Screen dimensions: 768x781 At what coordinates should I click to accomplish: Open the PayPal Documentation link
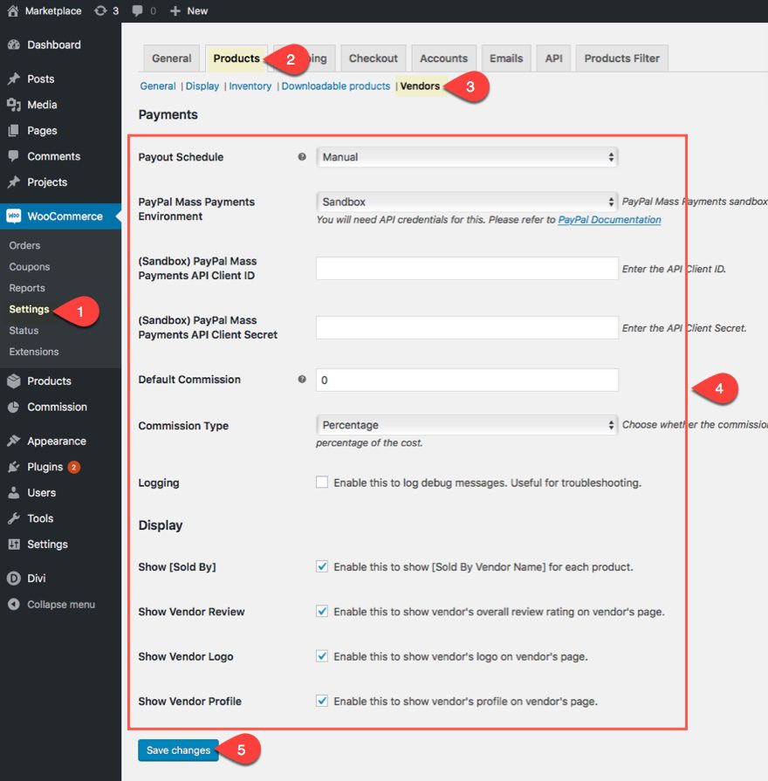tap(609, 220)
